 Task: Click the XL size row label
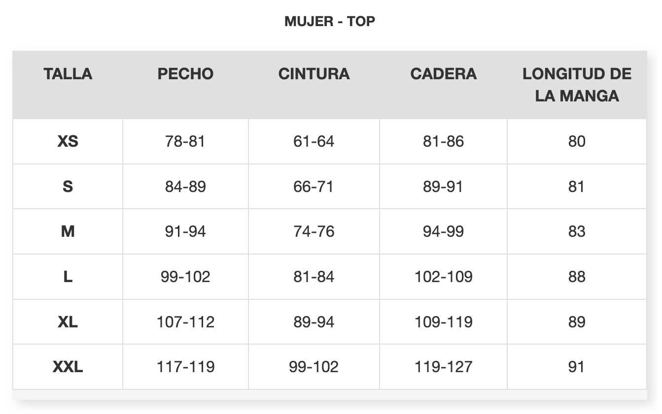click(x=68, y=322)
